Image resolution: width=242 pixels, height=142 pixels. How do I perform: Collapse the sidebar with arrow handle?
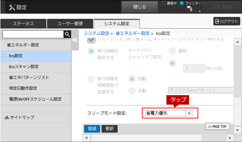75,40
